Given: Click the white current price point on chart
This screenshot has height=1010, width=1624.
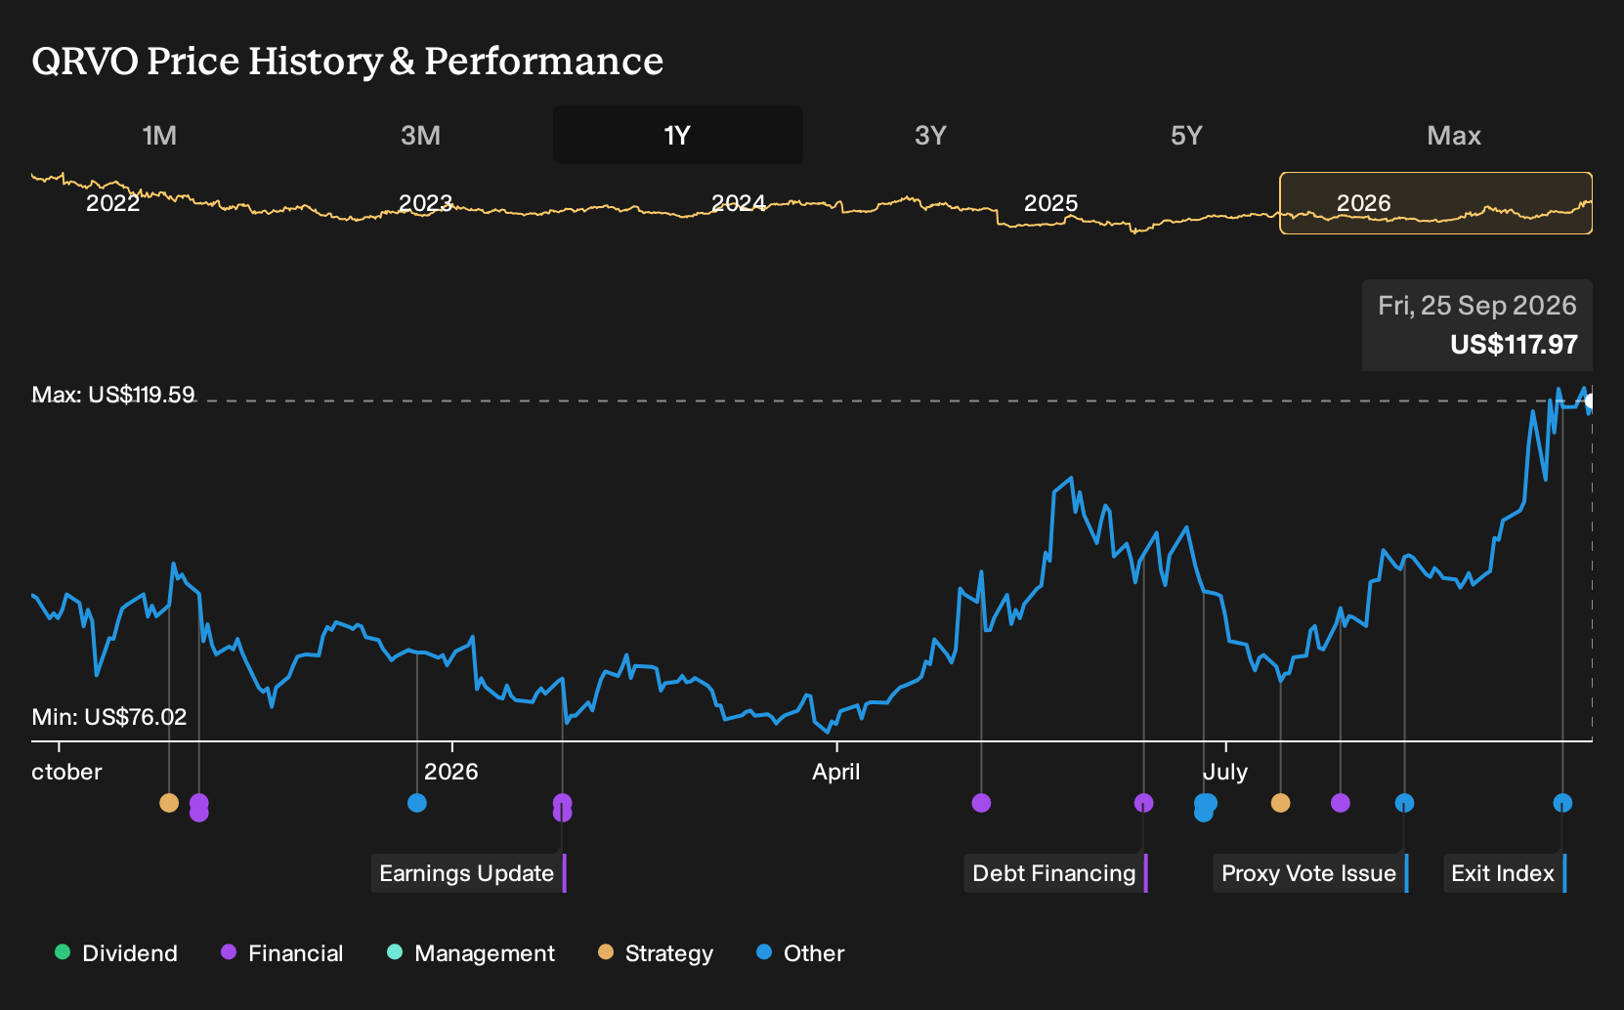Looking at the screenshot, I should pyautogui.click(x=1591, y=400).
